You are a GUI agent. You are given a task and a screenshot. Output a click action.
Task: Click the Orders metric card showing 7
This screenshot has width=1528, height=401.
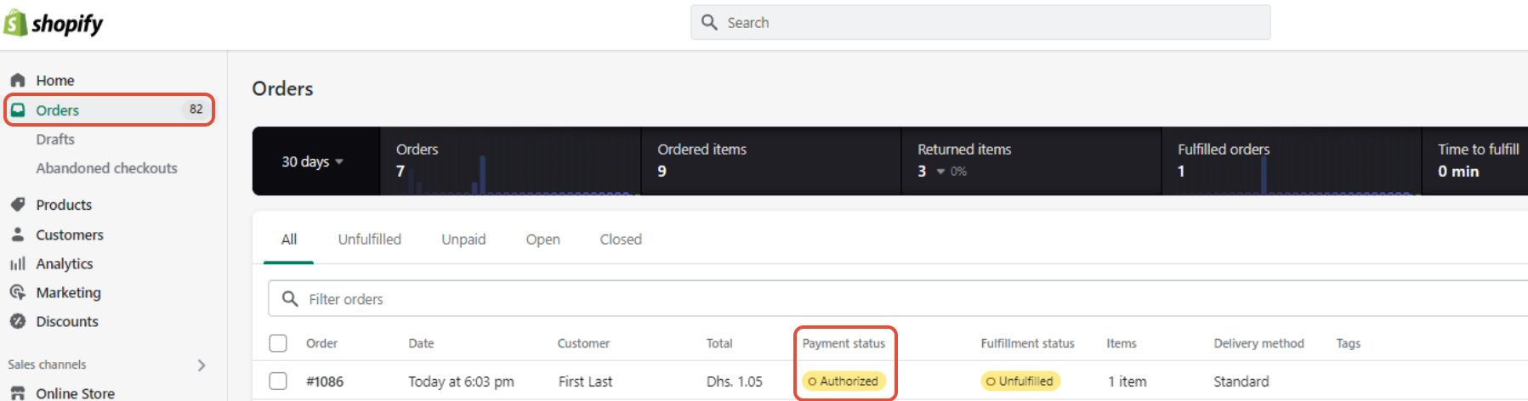pos(510,161)
